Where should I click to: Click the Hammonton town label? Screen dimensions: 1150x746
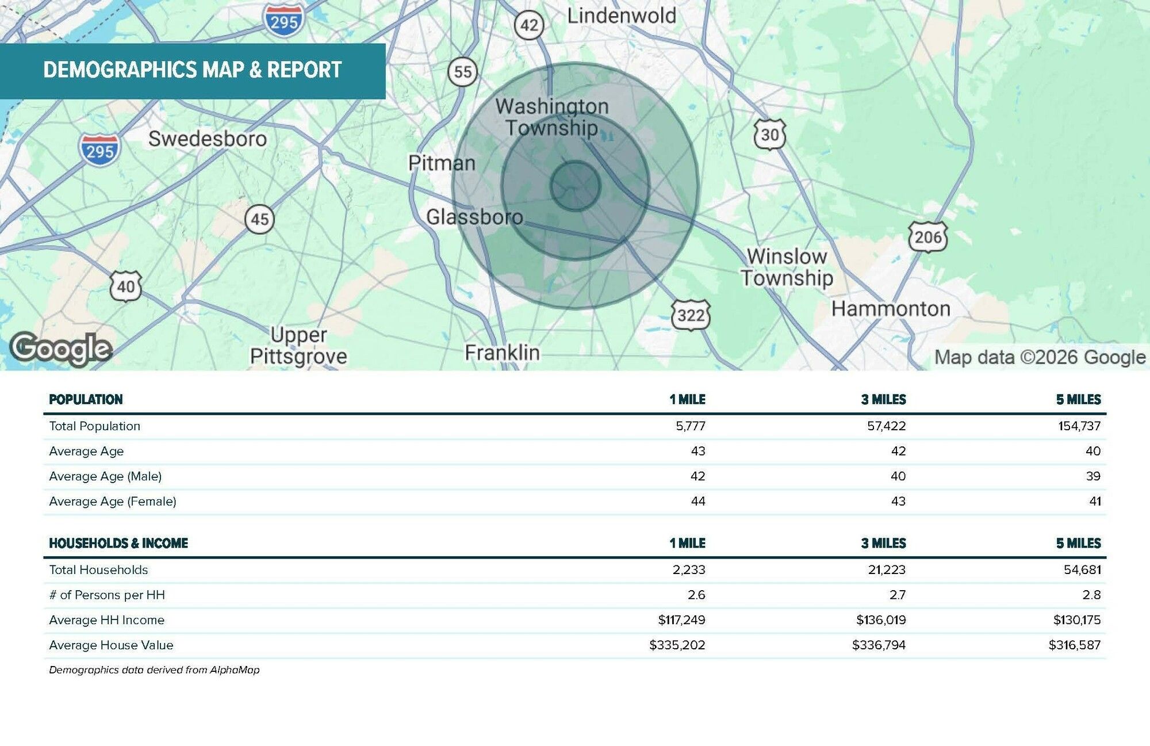[x=890, y=309]
